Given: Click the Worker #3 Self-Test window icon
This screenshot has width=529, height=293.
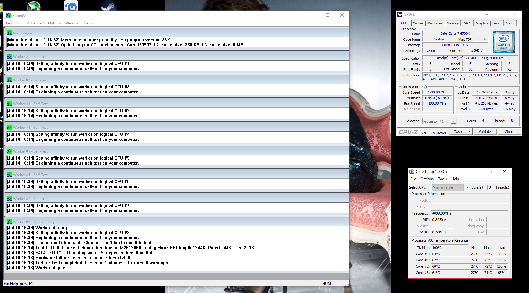Looking at the screenshot, I should coord(9,104).
